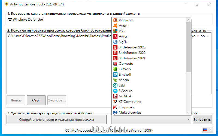This screenshot has height=136, width=218.
Task: Select Malwarebytes entry
Action: click(x=149, y=113)
